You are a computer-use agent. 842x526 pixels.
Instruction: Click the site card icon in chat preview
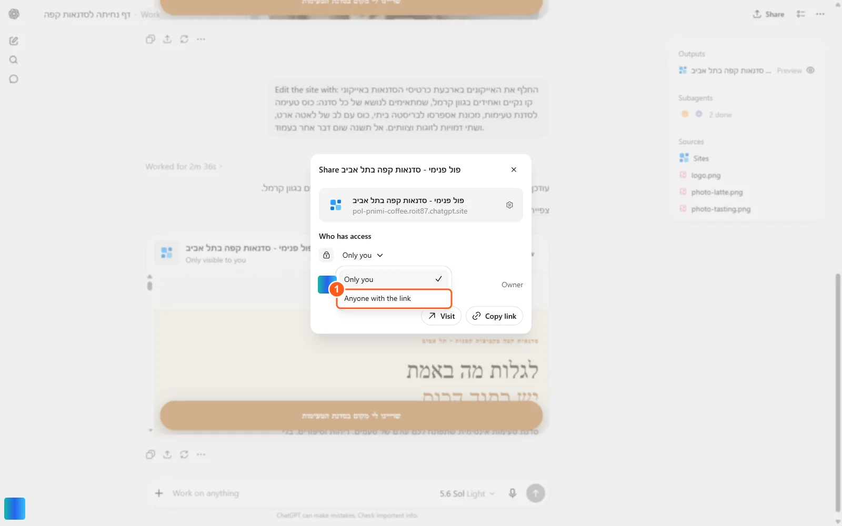(x=167, y=253)
